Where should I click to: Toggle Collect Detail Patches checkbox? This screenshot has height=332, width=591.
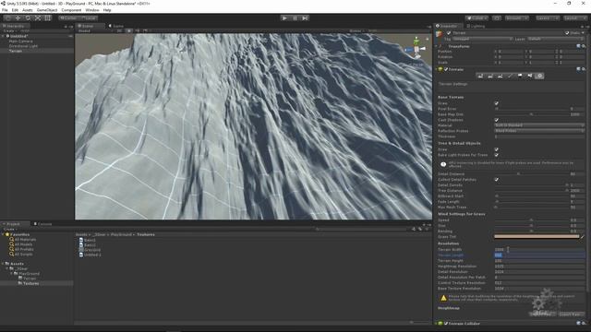click(x=497, y=180)
